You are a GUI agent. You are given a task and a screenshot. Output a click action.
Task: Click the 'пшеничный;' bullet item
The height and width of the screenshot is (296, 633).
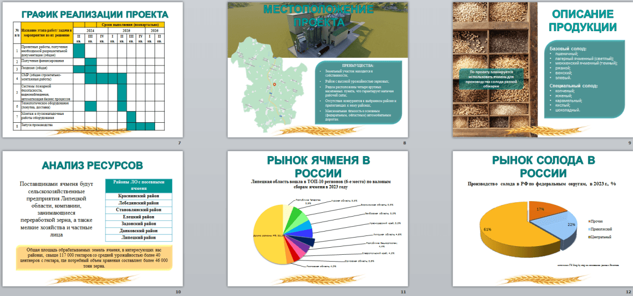pyautogui.click(x=566, y=54)
